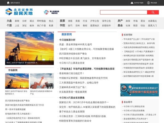Open 各地政府推行育儿补贴政策 article
164x123 pixels.
tap(18, 114)
